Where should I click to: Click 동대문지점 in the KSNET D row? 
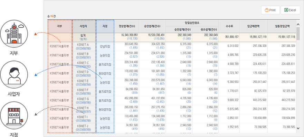click(105, 74)
